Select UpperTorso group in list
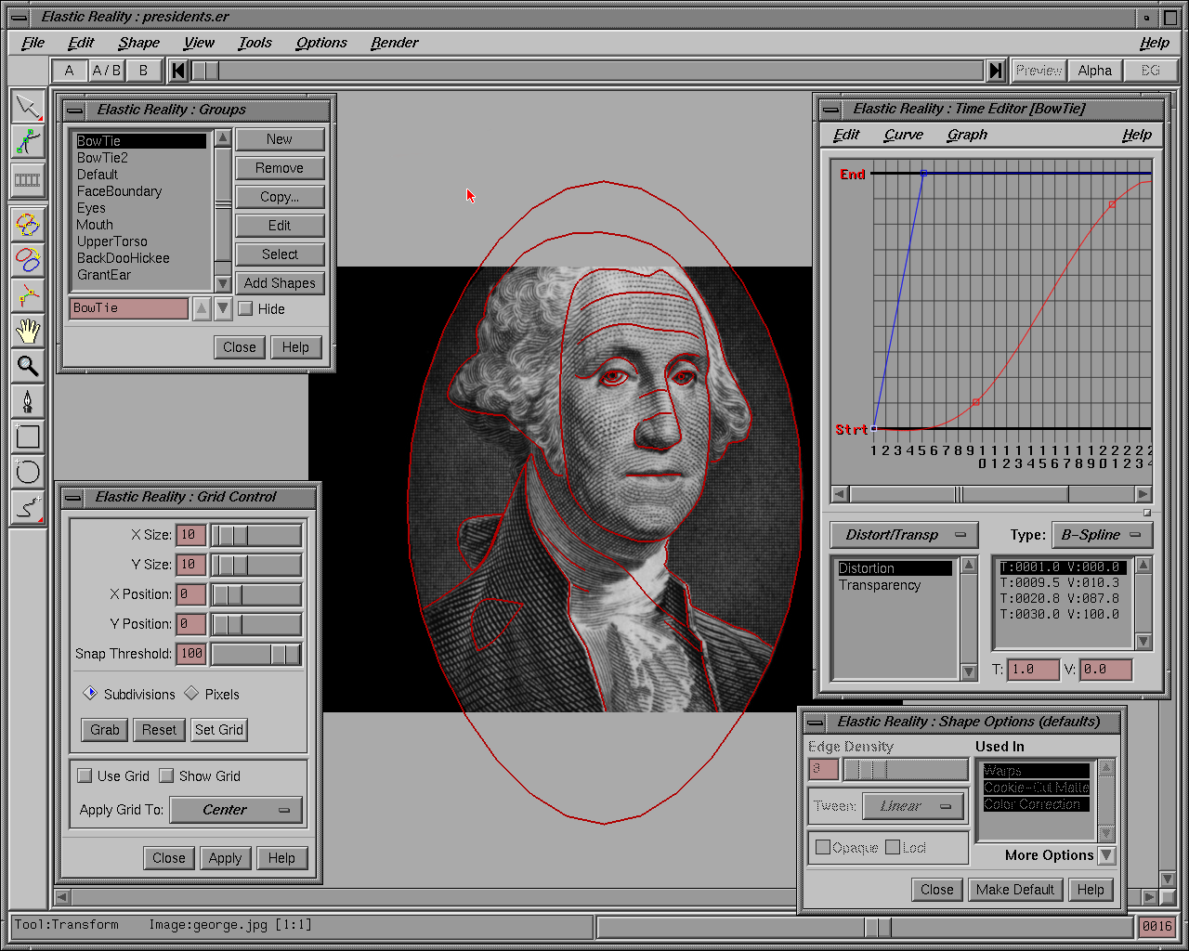 pos(141,241)
